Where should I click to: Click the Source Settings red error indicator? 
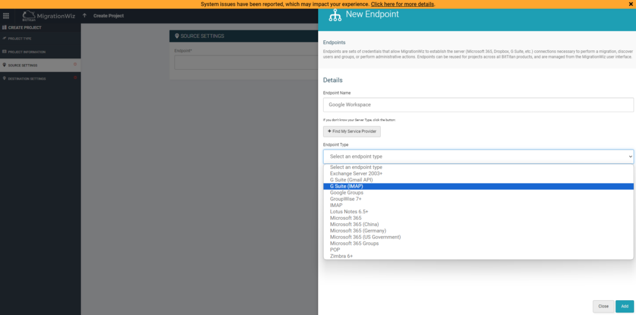point(75,65)
